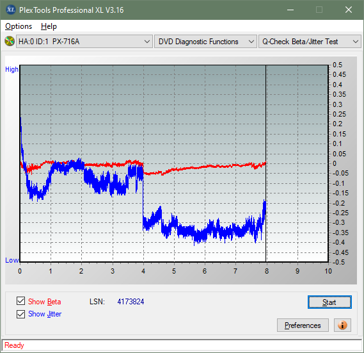364x353 pixels.
Task: Start the Beta/Jitter test
Action: click(329, 302)
